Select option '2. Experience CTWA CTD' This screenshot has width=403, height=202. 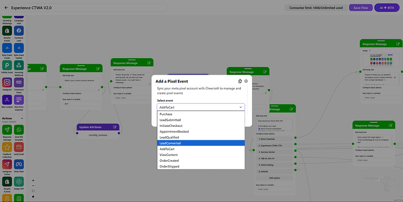[274, 146]
